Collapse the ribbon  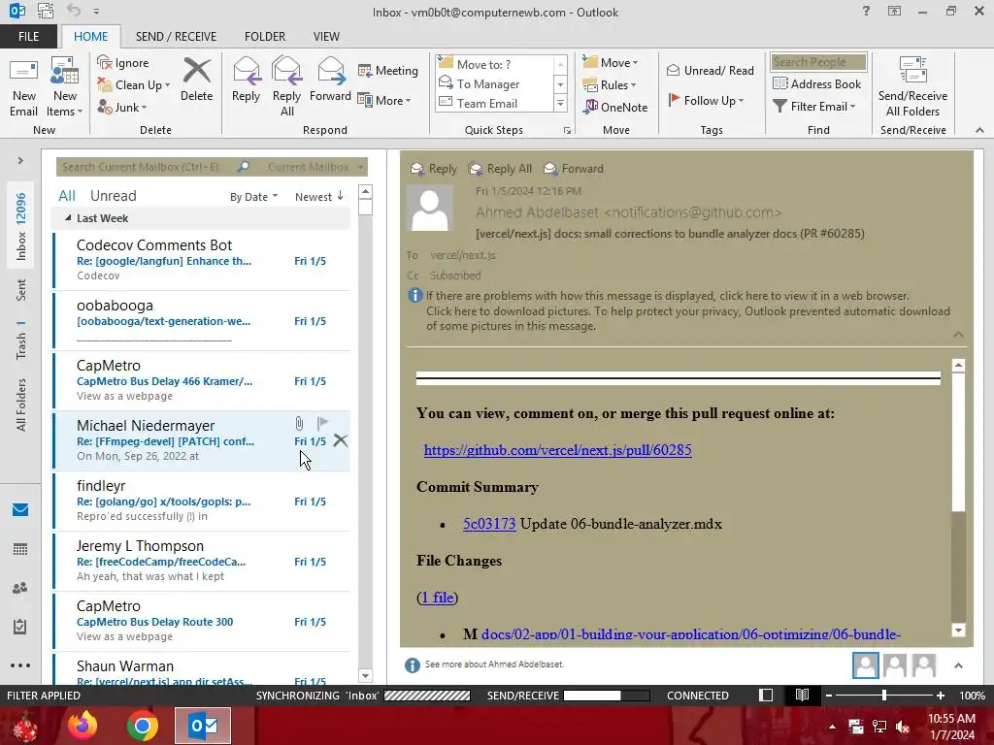click(x=979, y=130)
